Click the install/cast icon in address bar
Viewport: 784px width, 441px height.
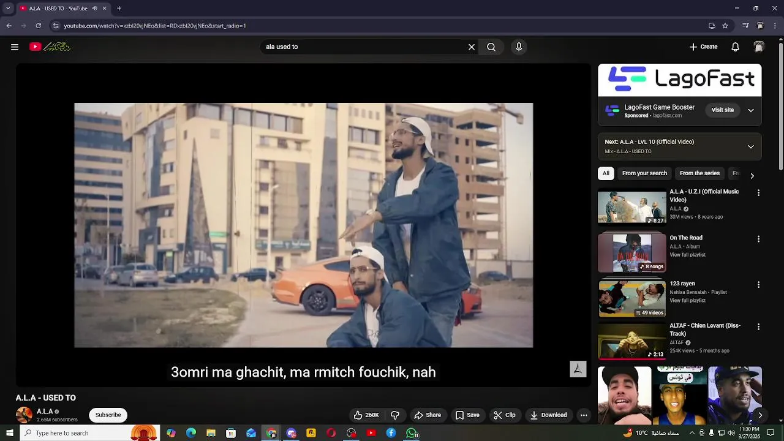712,26
